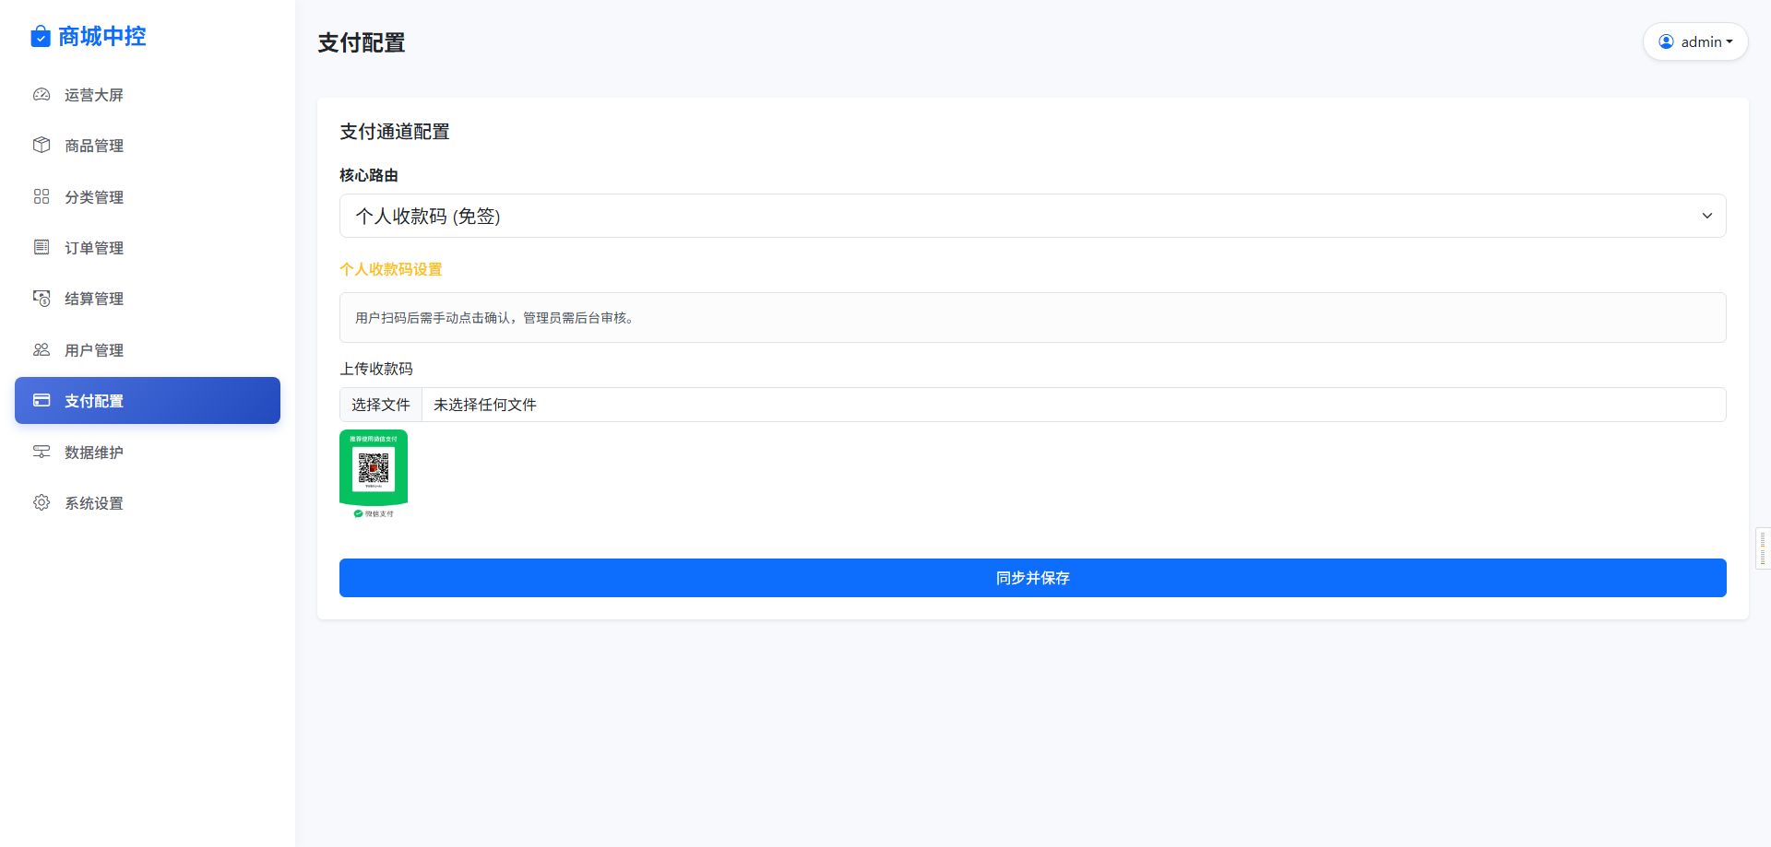Click the 运营大屏 dashboard gauge icon

[x=42, y=94]
